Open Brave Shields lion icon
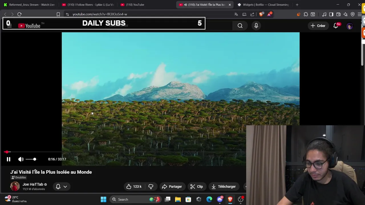Screen dimensions: 365x205 (x=261, y=14)
